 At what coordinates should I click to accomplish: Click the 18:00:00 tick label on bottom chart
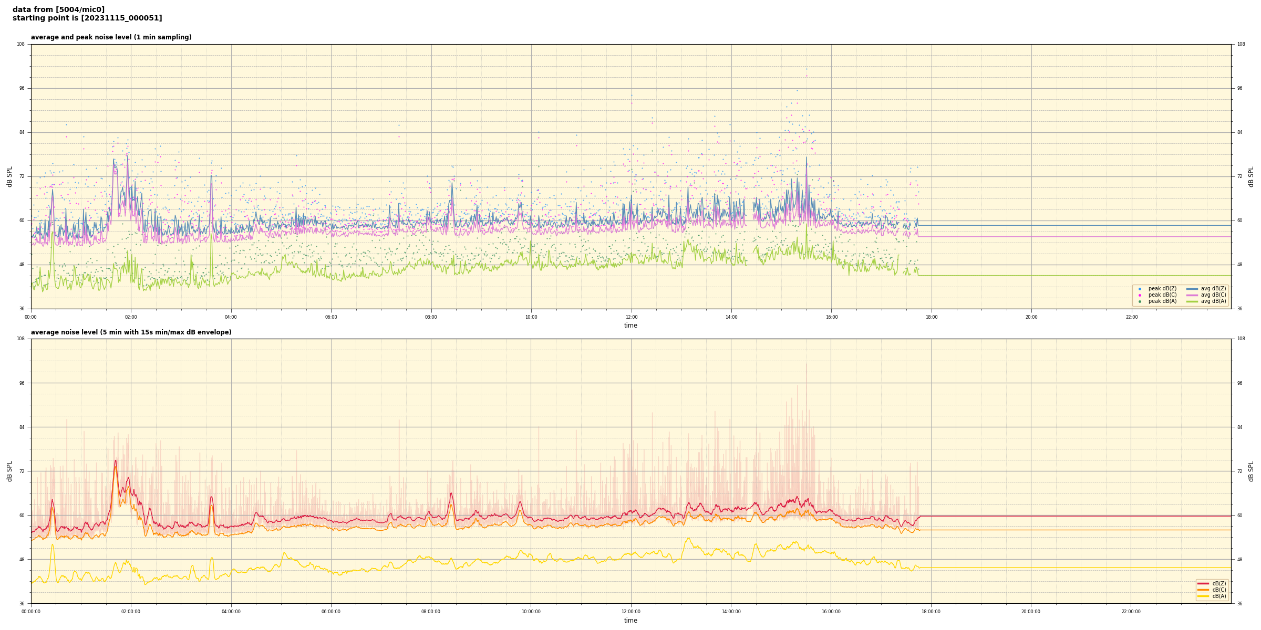coord(931,612)
